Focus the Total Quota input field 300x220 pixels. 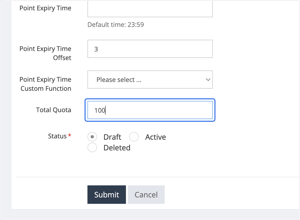tap(150, 110)
